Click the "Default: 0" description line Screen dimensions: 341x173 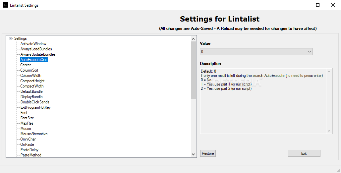pos(208,71)
